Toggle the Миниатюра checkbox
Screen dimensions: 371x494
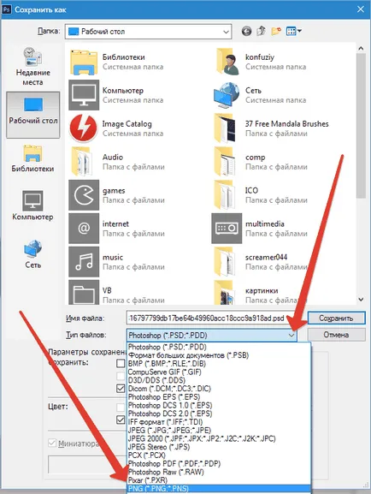(x=52, y=443)
